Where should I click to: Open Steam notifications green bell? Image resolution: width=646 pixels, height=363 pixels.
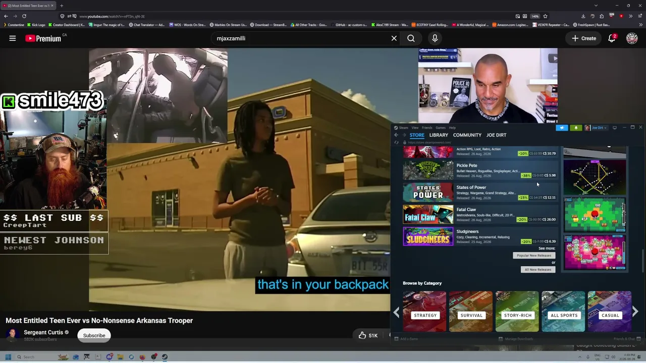coord(576,128)
